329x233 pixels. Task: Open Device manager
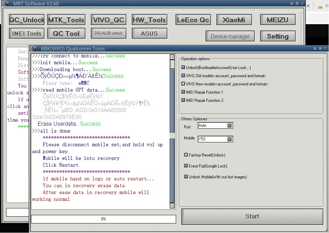click(x=230, y=36)
